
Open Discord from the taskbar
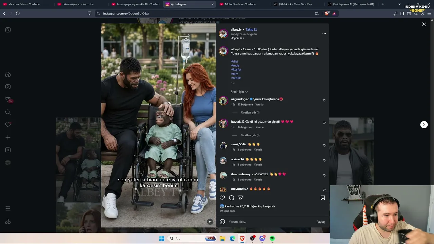point(262,238)
